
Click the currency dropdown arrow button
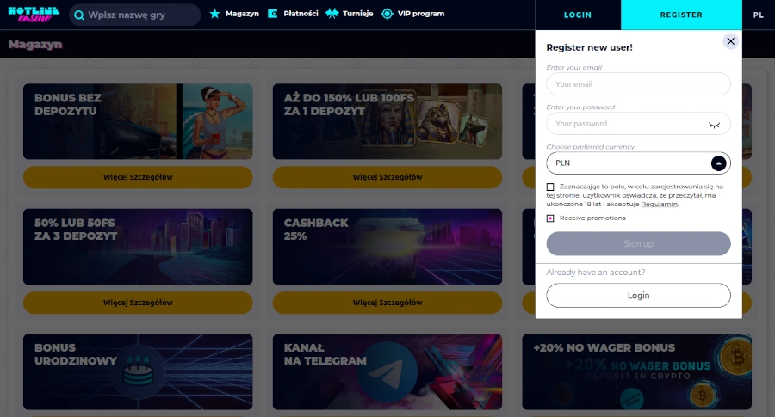click(718, 163)
